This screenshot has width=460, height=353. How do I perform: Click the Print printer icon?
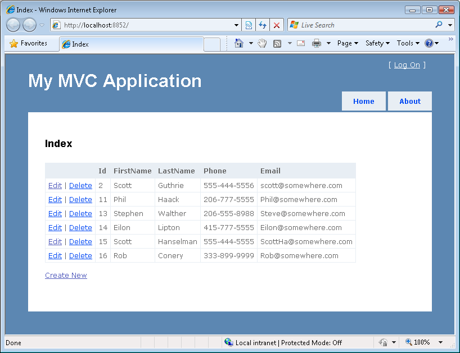[x=317, y=43]
